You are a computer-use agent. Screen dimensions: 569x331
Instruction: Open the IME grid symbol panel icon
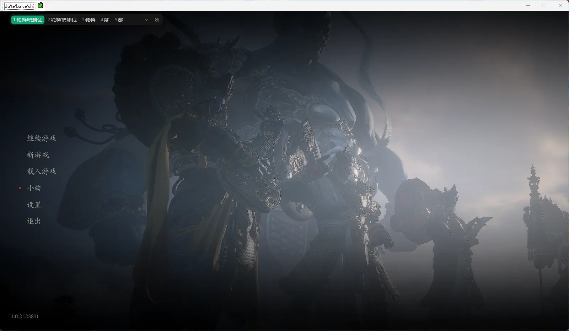pyautogui.click(x=157, y=20)
